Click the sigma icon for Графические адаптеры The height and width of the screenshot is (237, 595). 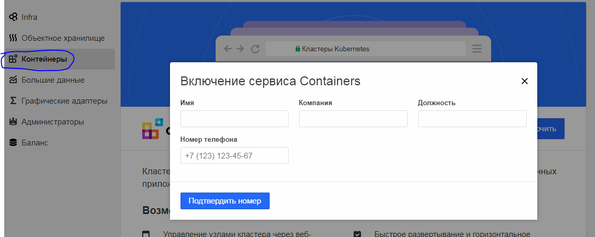click(x=13, y=101)
